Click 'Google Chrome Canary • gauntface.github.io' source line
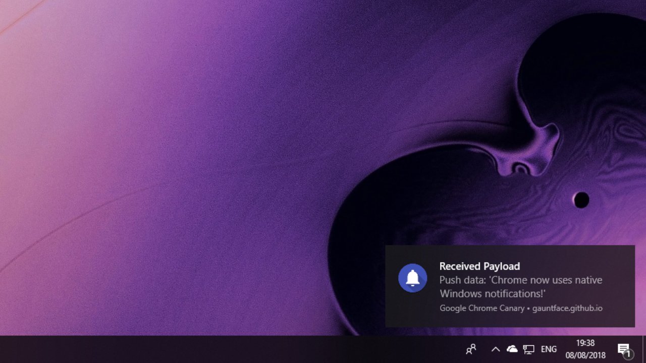This screenshot has width=646, height=363. 521,308
